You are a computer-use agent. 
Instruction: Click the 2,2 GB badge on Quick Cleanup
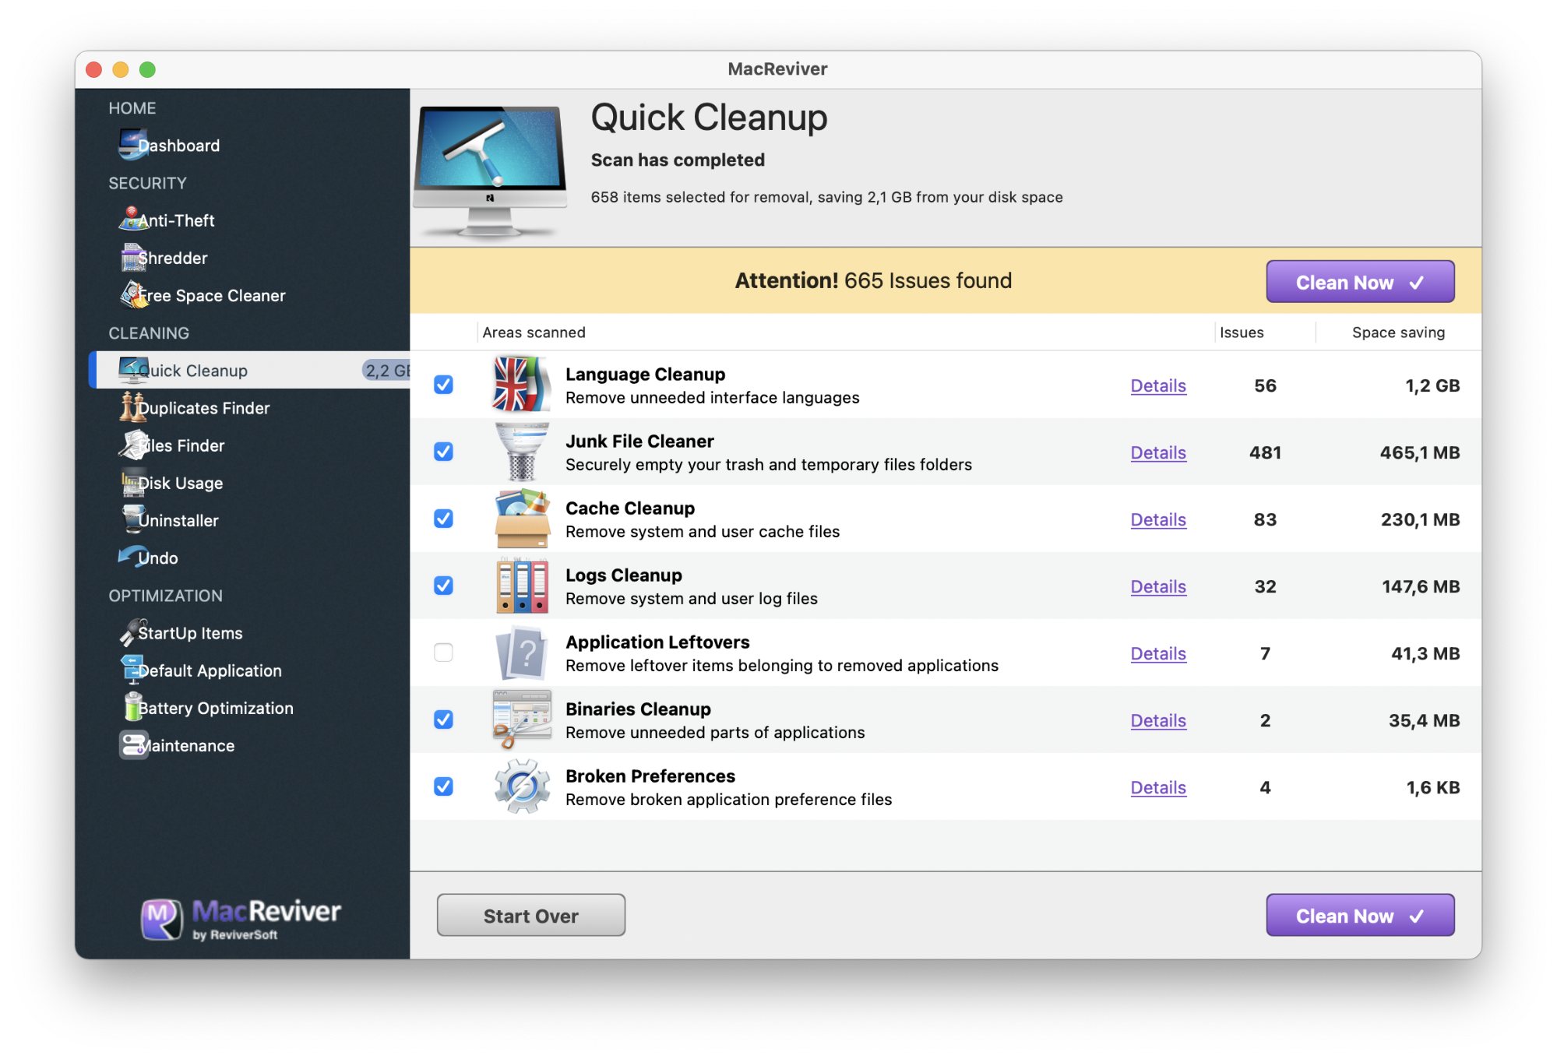pos(386,371)
